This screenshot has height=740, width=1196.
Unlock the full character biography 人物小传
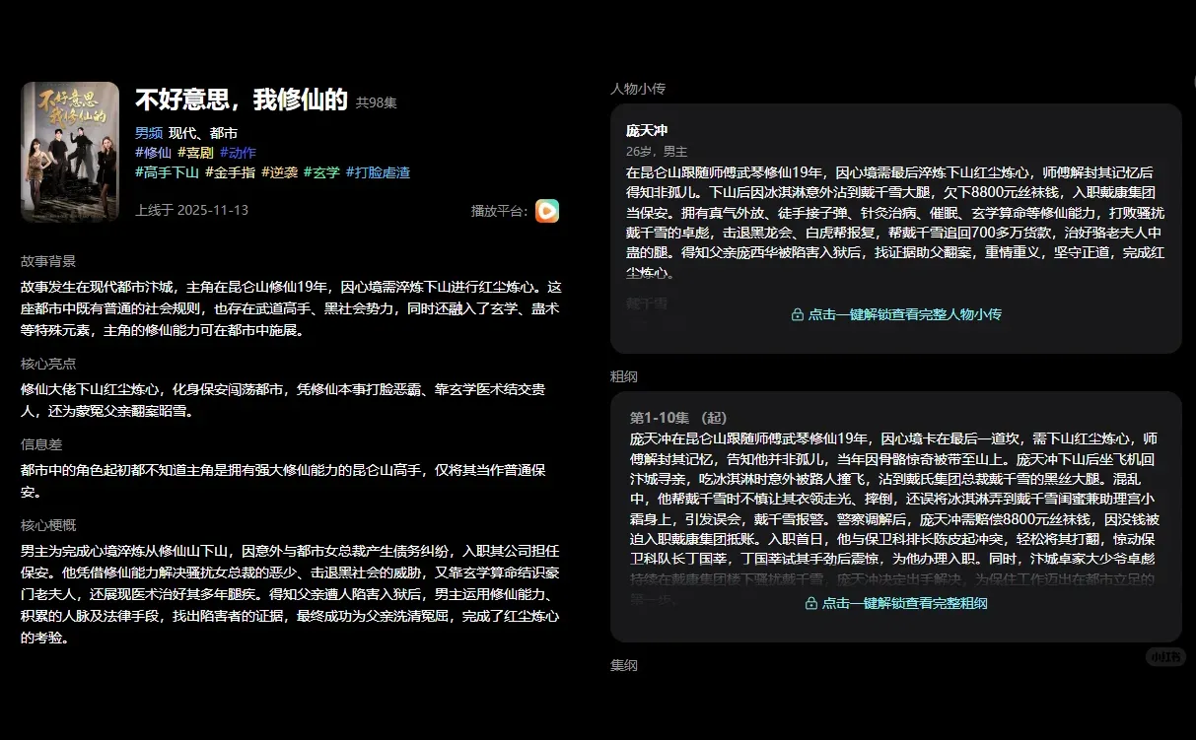point(898,314)
